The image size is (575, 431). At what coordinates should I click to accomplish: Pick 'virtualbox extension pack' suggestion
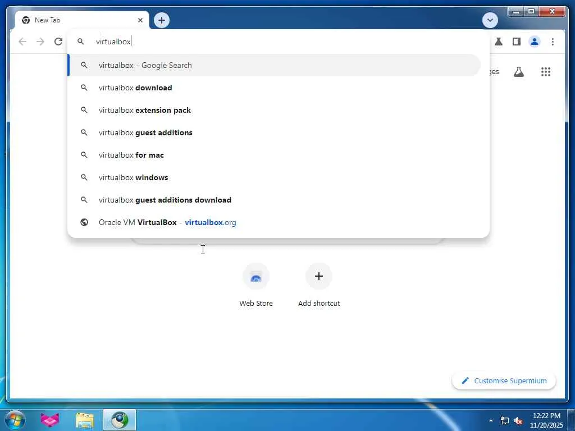274,110
